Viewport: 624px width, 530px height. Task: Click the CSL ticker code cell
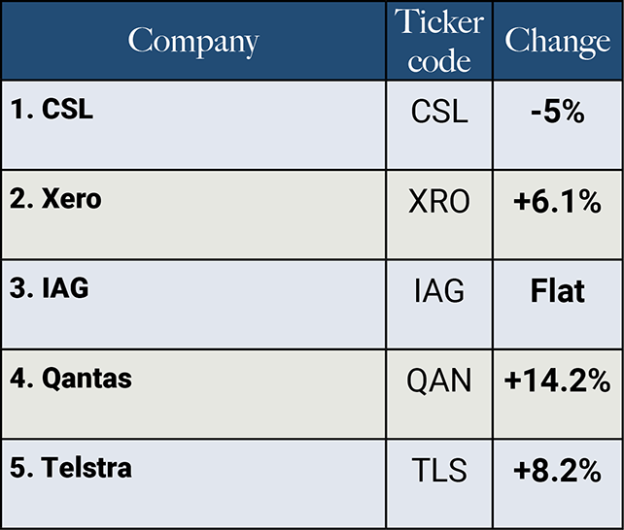point(439,112)
